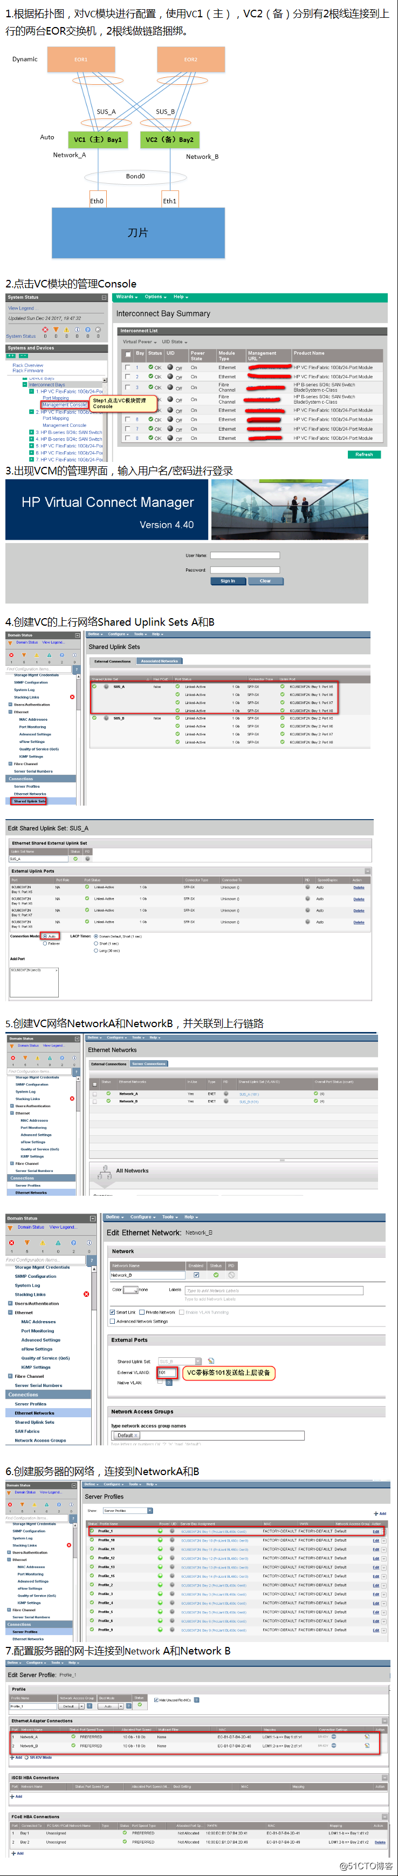Collapse Domain Status panel on Network_B screen
This screenshot has width=398, height=1876.
(93, 1218)
